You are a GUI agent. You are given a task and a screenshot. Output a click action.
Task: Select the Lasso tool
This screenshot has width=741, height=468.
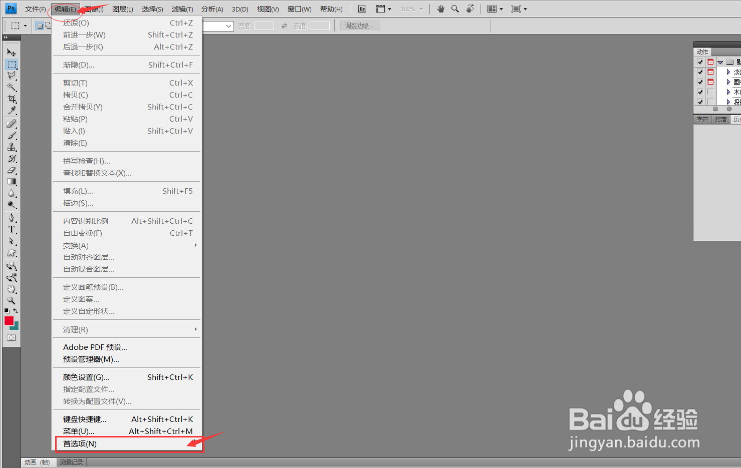pyautogui.click(x=11, y=76)
